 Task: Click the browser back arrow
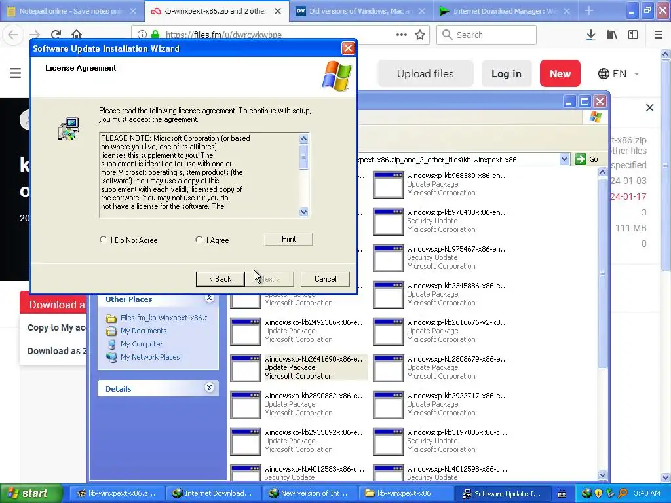click(x=13, y=35)
